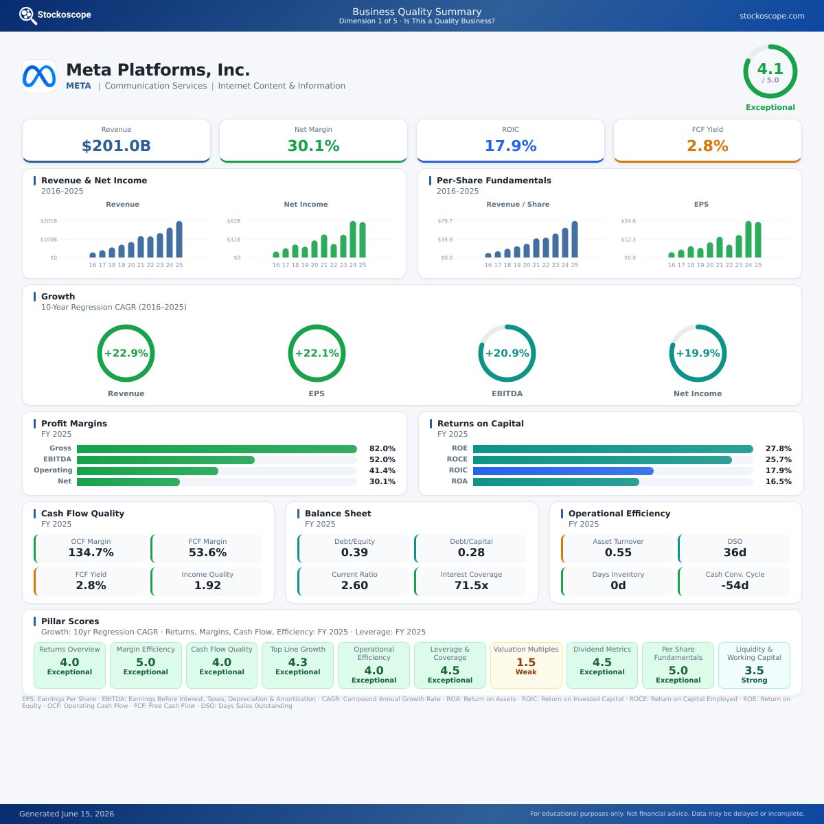Click the ROCE 25.7% bar
The height and width of the screenshot is (824, 824).
pyautogui.click(x=602, y=460)
